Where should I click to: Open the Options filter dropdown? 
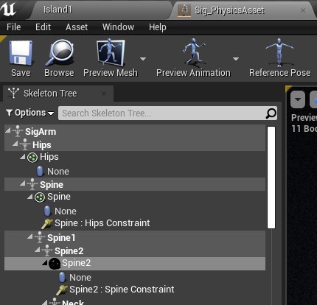[x=30, y=113]
